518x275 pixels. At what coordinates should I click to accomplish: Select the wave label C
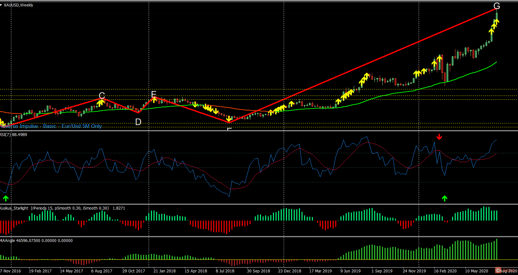pyautogui.click(x=102, y=96)
